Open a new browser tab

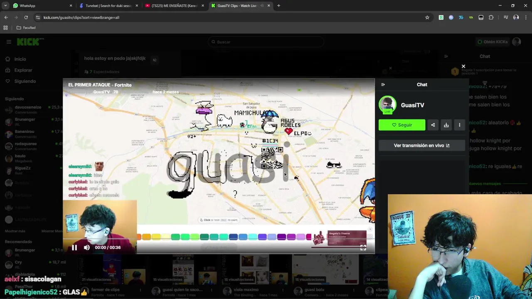click(x=278, y=6)
